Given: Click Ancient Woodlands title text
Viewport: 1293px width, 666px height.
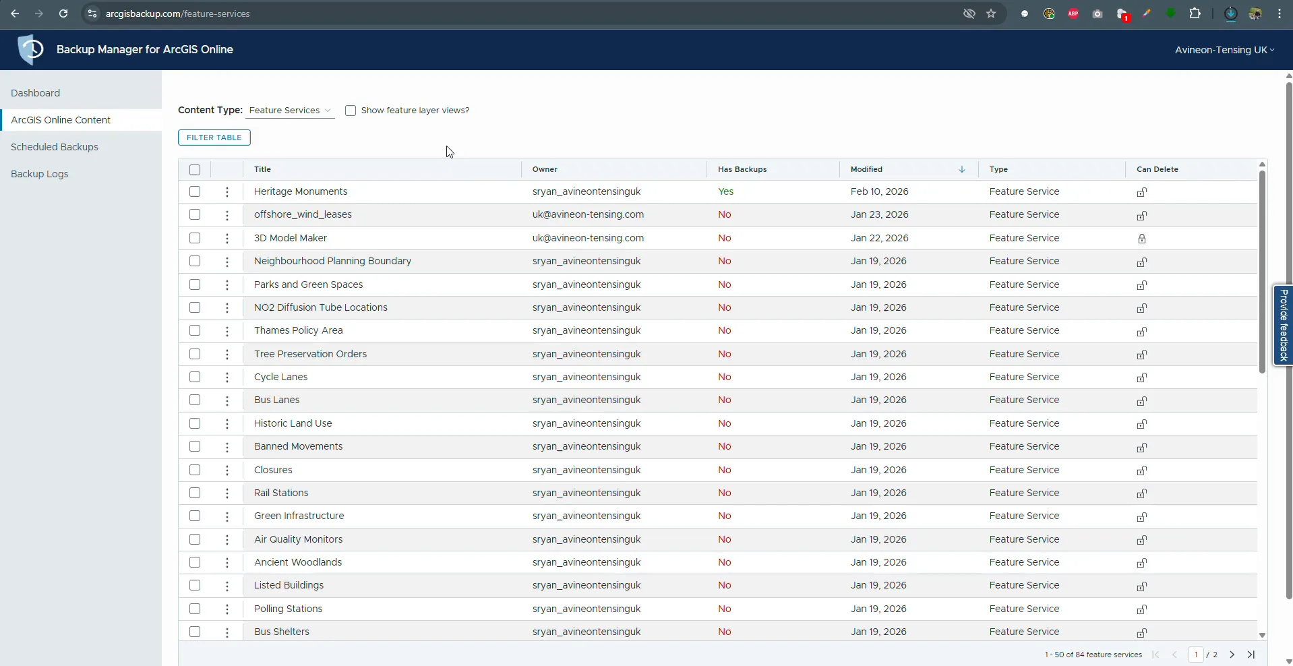Looking at the screenshot, I should point(298,562).
